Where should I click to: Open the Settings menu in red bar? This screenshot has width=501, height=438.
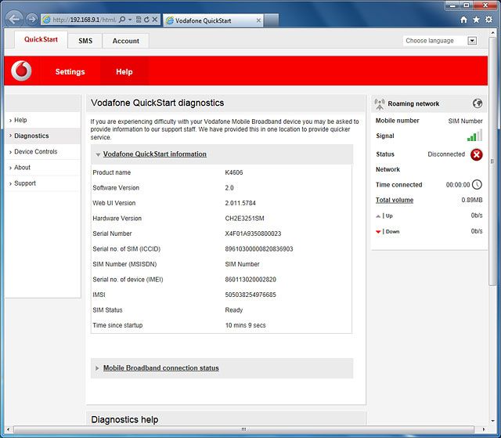coord(70,71)
